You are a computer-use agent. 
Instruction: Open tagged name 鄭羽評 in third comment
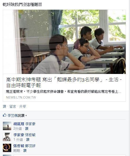point(30,146)
